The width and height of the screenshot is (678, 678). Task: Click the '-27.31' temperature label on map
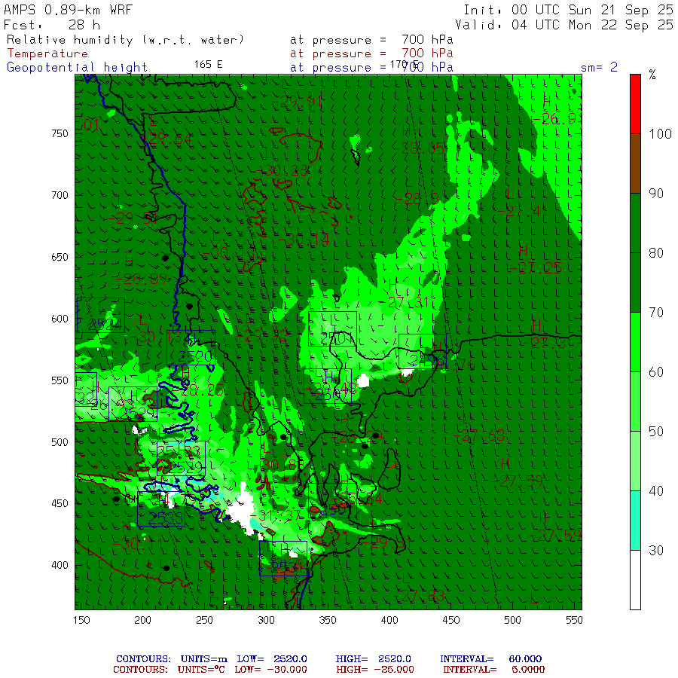coord(405,303)
